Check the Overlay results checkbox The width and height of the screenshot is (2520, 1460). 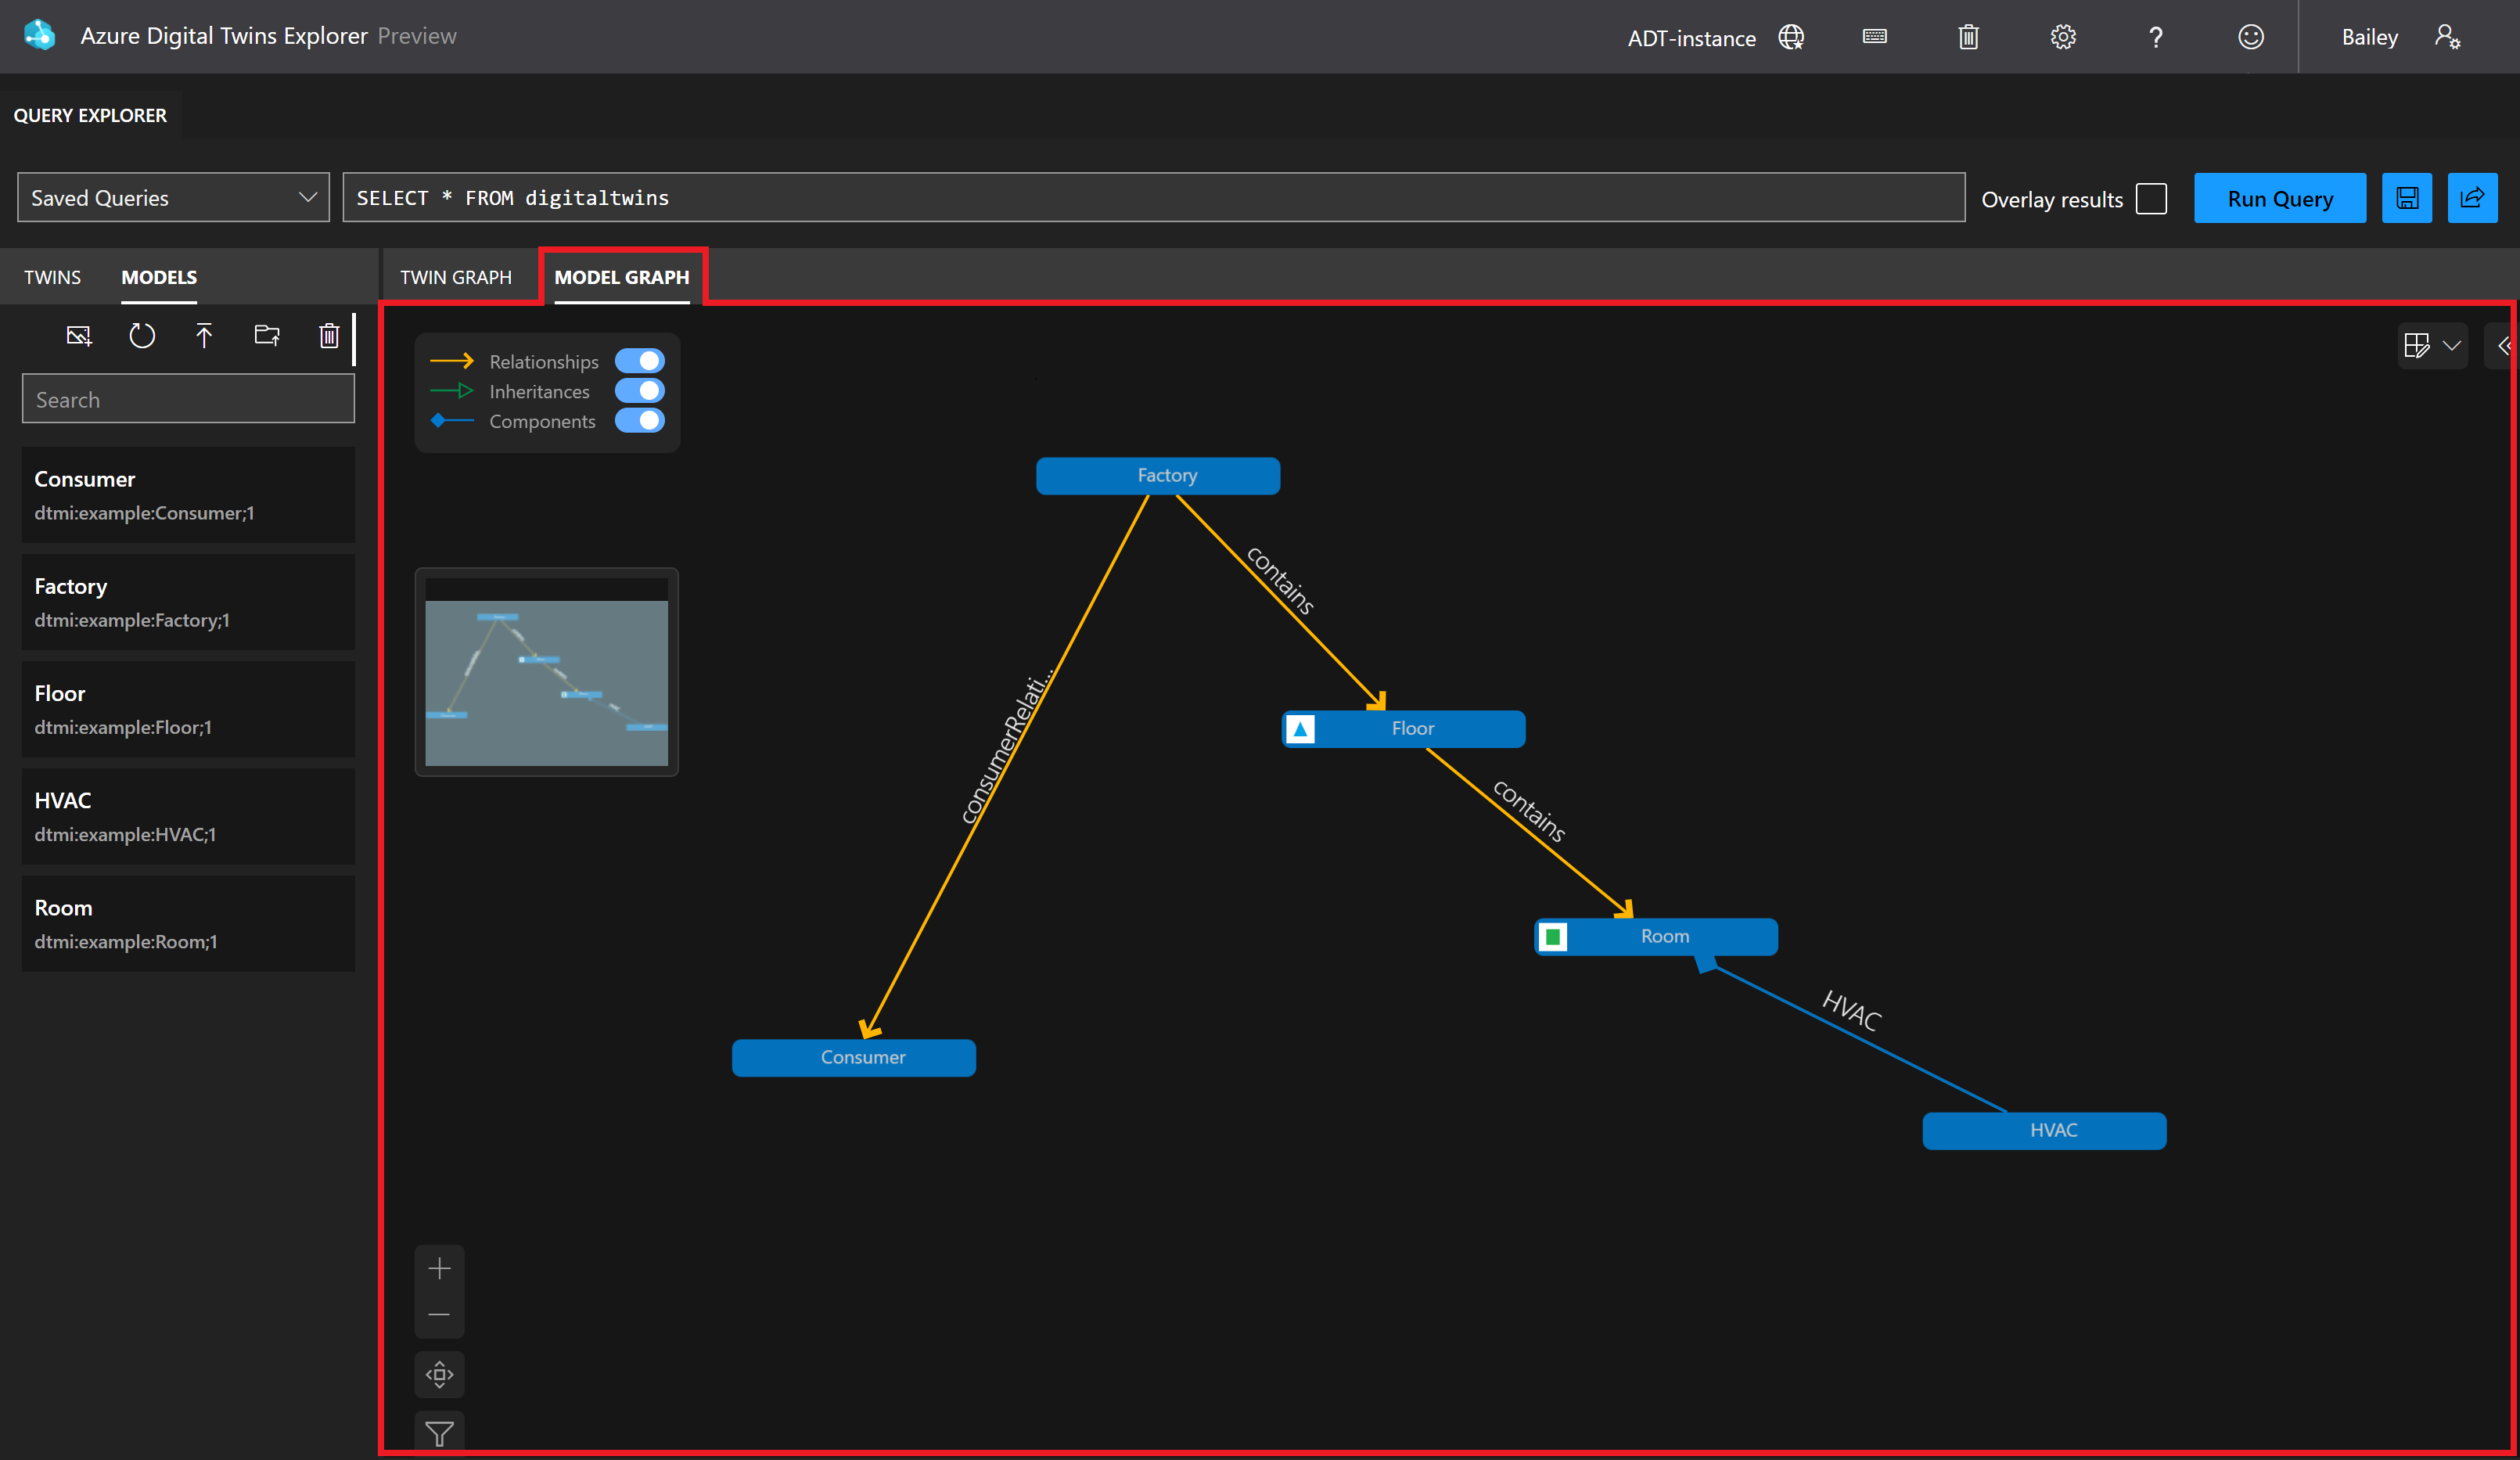coord(2151,198)
